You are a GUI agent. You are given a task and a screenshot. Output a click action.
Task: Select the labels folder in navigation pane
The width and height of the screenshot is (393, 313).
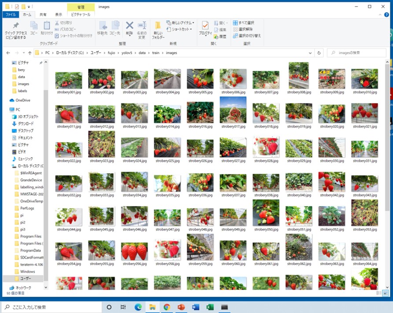point(22,91)
